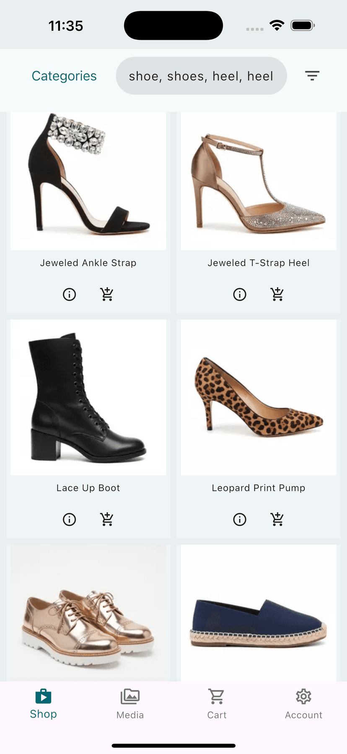View Lace Up Boot details icon
347x754 pixels.
tap(70, 520)
